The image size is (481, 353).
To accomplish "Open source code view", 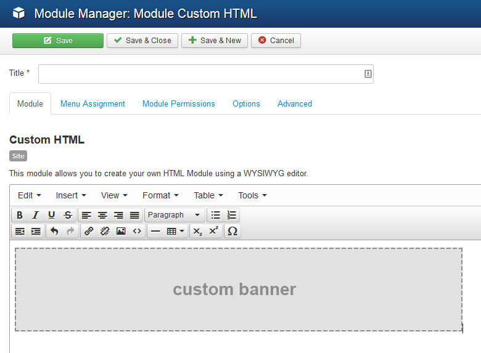I will [137, 231].
